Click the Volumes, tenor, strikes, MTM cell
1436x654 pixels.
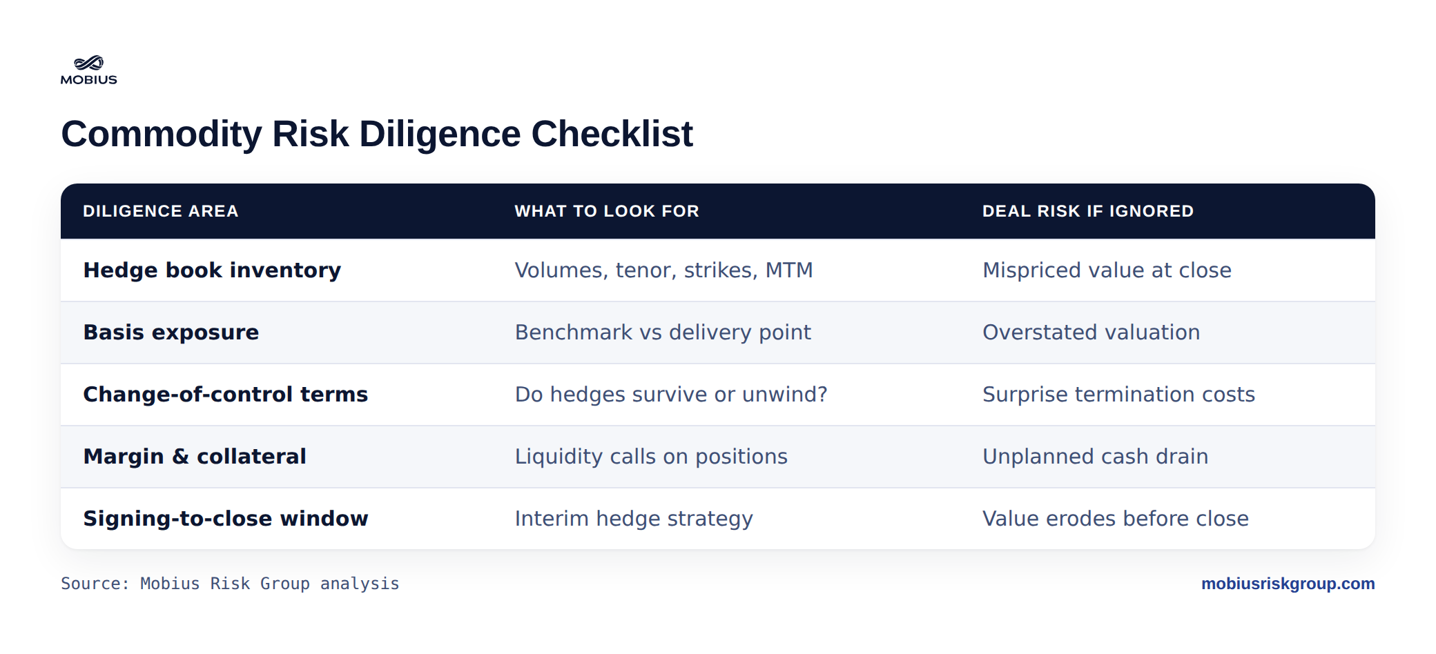tap(663, 270)
